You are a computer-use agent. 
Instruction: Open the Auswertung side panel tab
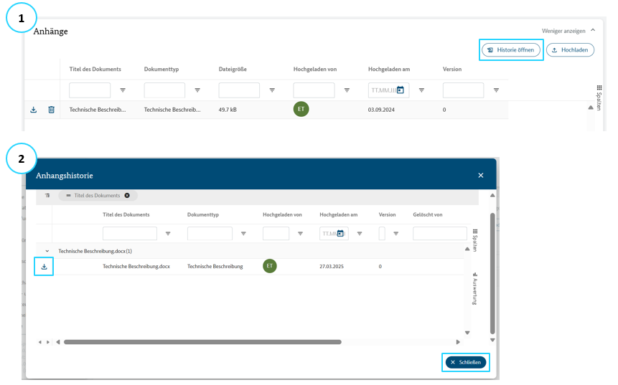pyautogui.click(x=474, y=288)
